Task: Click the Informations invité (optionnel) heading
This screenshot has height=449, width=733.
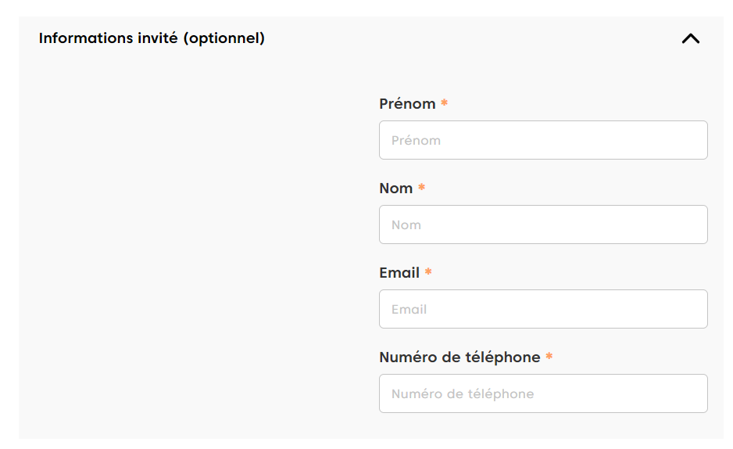Action: (152, 38)
